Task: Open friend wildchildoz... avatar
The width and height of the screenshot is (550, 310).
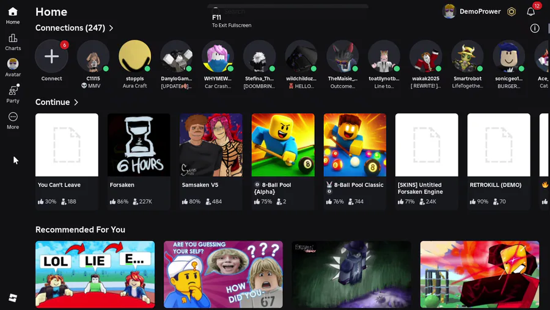Action: 301,56
